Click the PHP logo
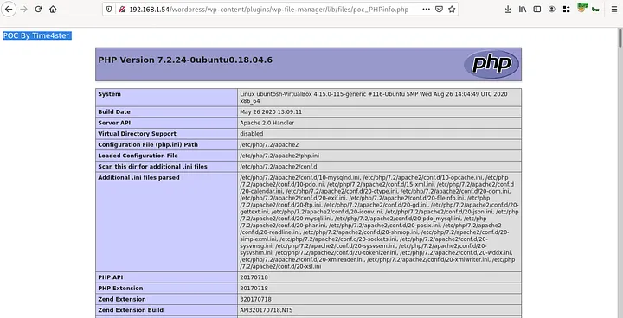This screenshot has height=318, width=623. pyautogui.click(x=491, y=64)
